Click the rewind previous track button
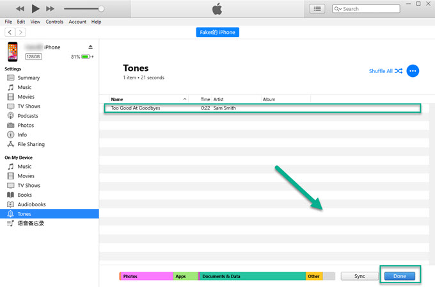 pyautogui.click(x=20, y=9)
